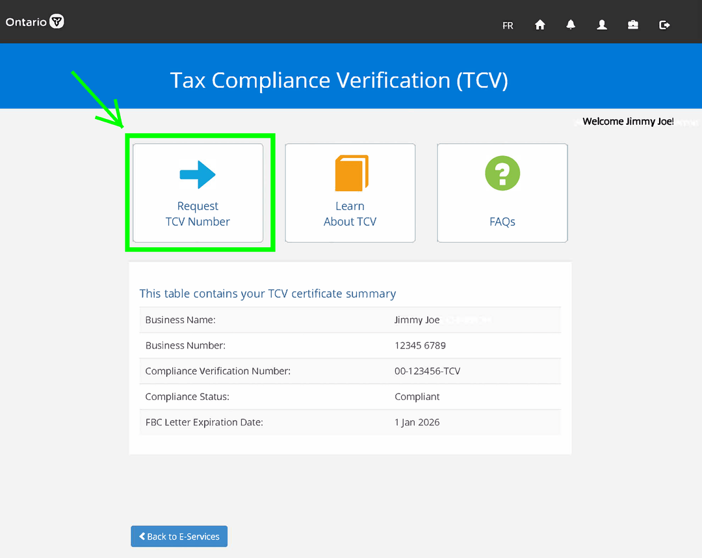Select the Learn About TCV tile
This screenshot has height=558, width=702.
click(350, 193)
